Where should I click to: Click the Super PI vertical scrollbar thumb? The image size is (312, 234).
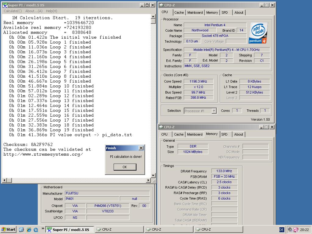pyautogui.click(x=153, y=21)
